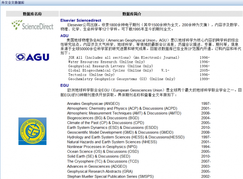243x179 pixels.
Task: Open Advances in Geosciences (ADGEO) journal
Action: point(97,166)
